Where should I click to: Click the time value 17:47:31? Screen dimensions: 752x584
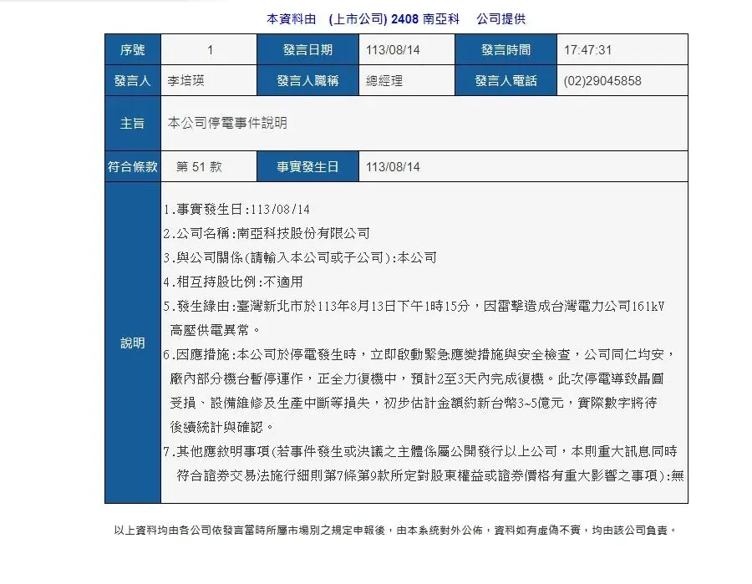pyautogui.click(x=587, y=50)
